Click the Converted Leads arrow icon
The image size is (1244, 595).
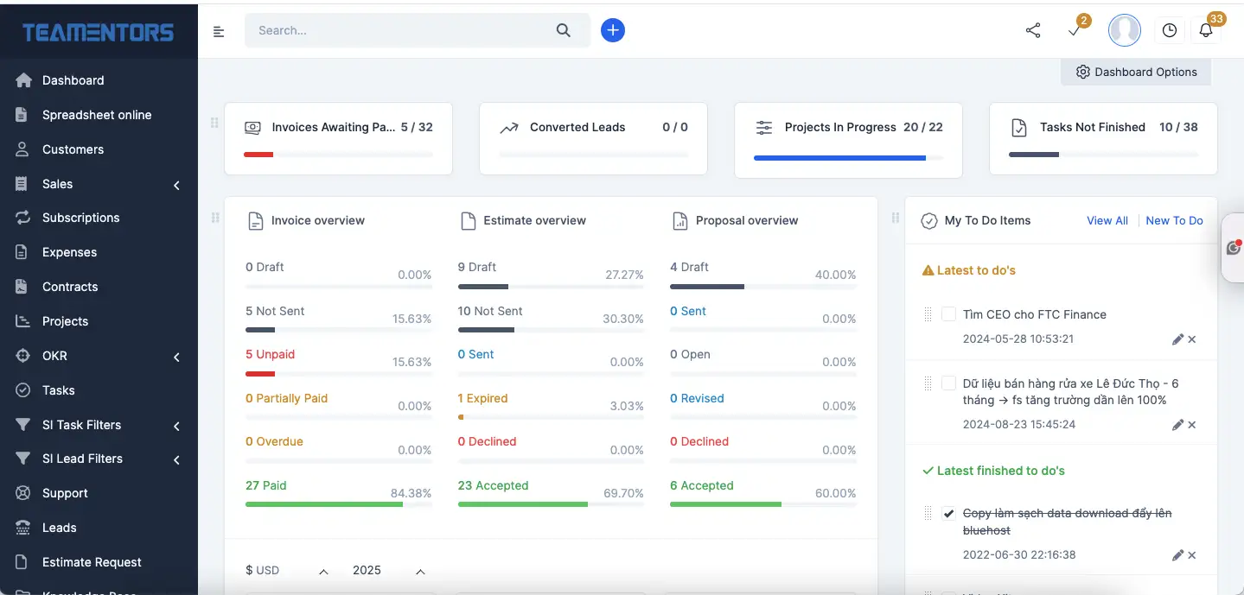[x=508, y=127]
